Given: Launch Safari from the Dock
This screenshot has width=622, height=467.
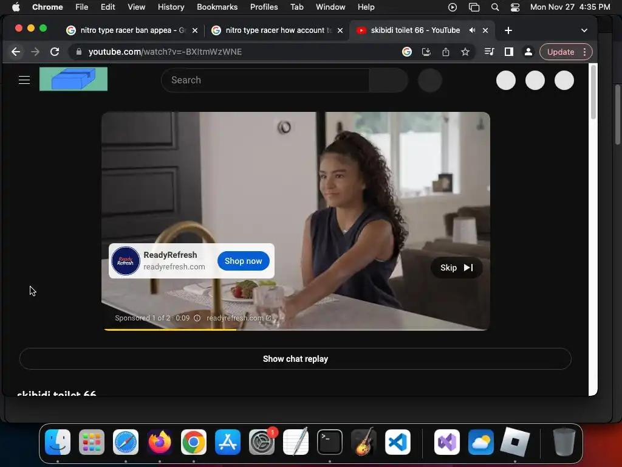Looking at the screenshot, I should coord(126,442).
